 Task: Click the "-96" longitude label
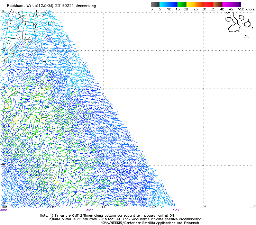(x=153, y=207)
